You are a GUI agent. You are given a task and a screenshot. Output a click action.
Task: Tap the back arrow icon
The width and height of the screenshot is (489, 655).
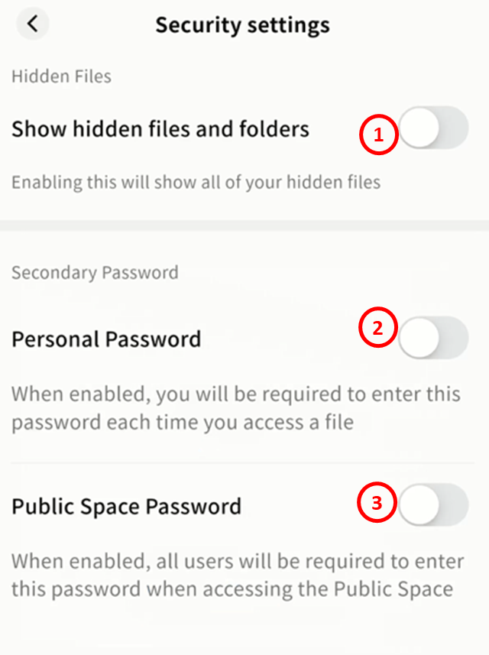(x=32, y=24)
